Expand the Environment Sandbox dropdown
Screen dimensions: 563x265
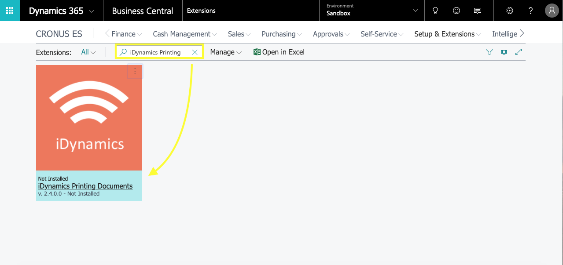pyautogui.click(x=415, y=11)
